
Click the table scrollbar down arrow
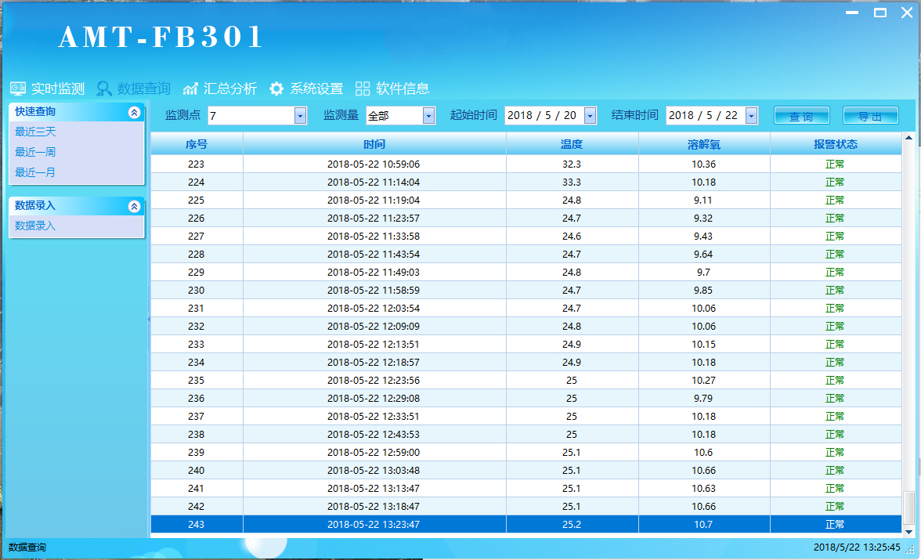pyautogui.click(x=908, y=532)
